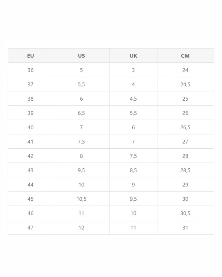Select EU size 39 cell
Viewport: 222px width, 277px height.
(x=31, y=113)
